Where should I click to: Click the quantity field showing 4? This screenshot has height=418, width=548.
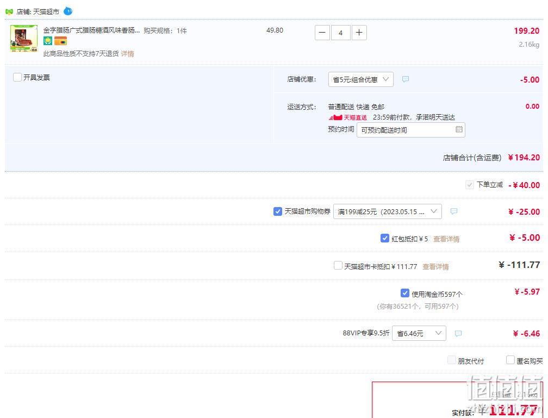point(340,33)
